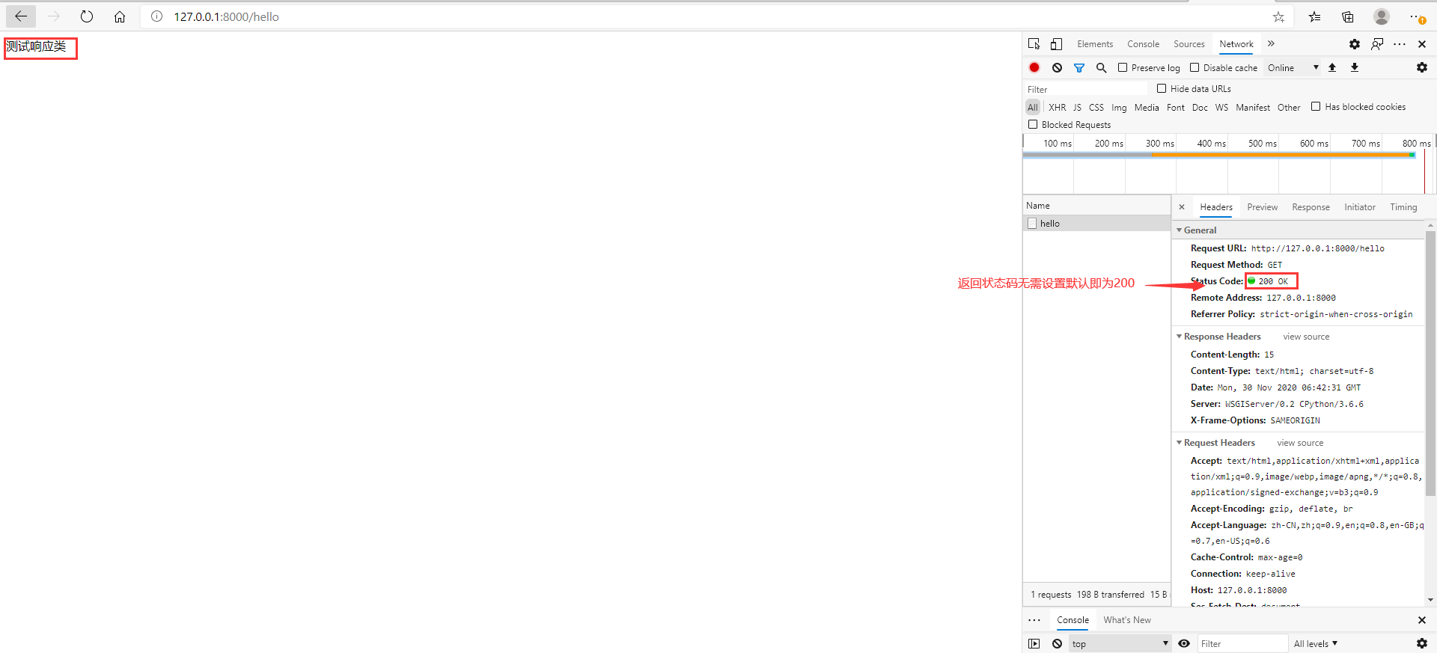Export HAR file download arrow icon
Screen dimensions: 1437x653
1354,67
